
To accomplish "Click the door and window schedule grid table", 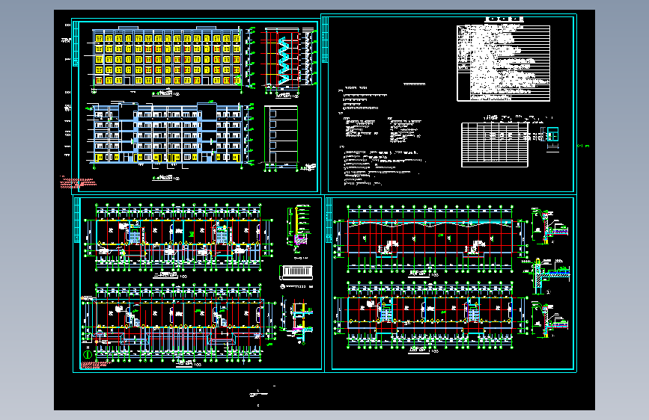I will pyautogui.click(x=495, y=144).
